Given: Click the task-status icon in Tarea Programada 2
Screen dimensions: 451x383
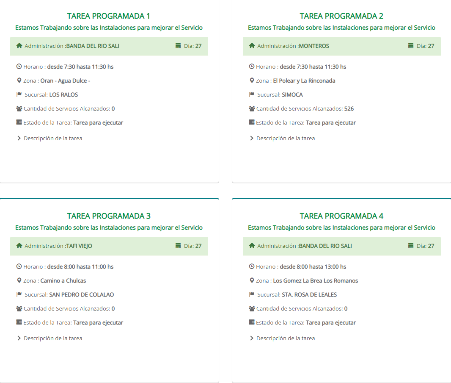Looking at the screenshot, I should coord(252,122).
